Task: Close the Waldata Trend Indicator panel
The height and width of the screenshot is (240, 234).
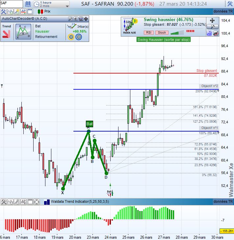Action: pos(37,202)
